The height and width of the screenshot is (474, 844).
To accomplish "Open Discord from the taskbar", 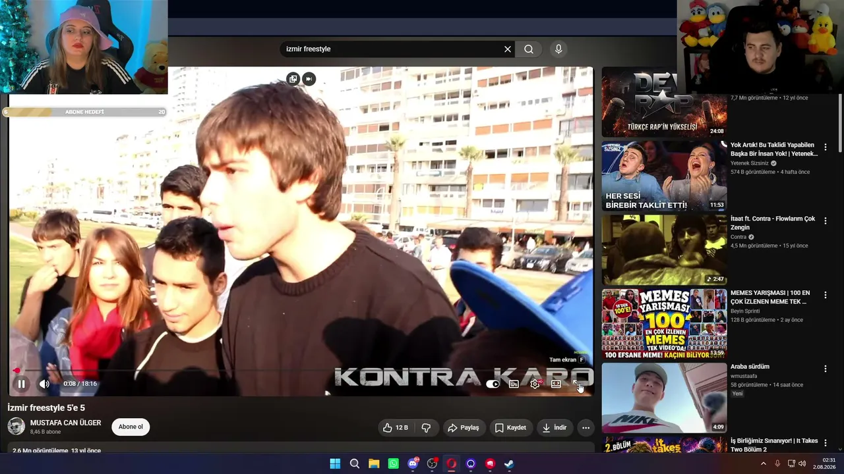I will [x=413, y=463].
